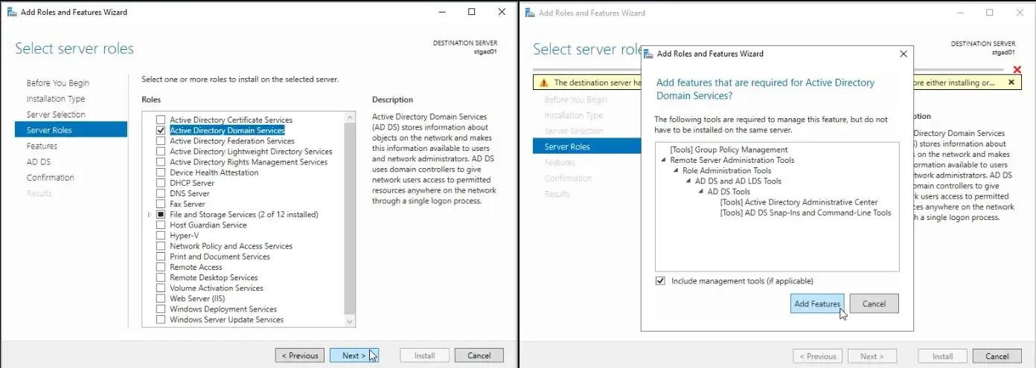1036x368 pixels.
Task: Collapse Remote Server Administration Tools tree
Action: 663,160
